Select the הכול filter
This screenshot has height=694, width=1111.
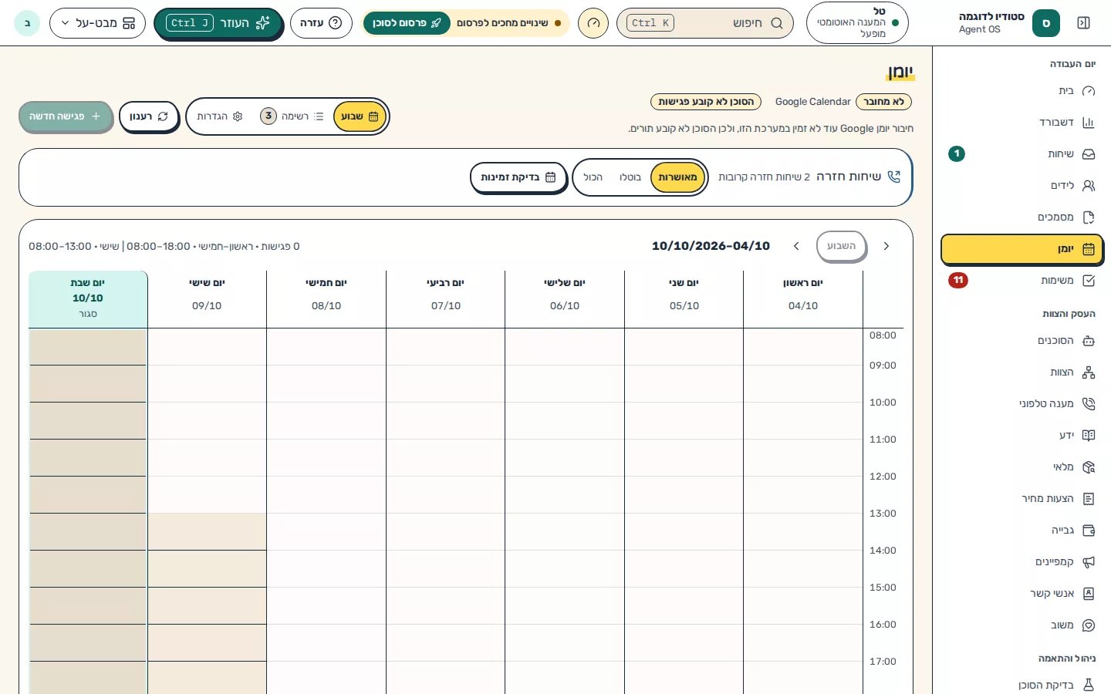(x=593, y=177)
